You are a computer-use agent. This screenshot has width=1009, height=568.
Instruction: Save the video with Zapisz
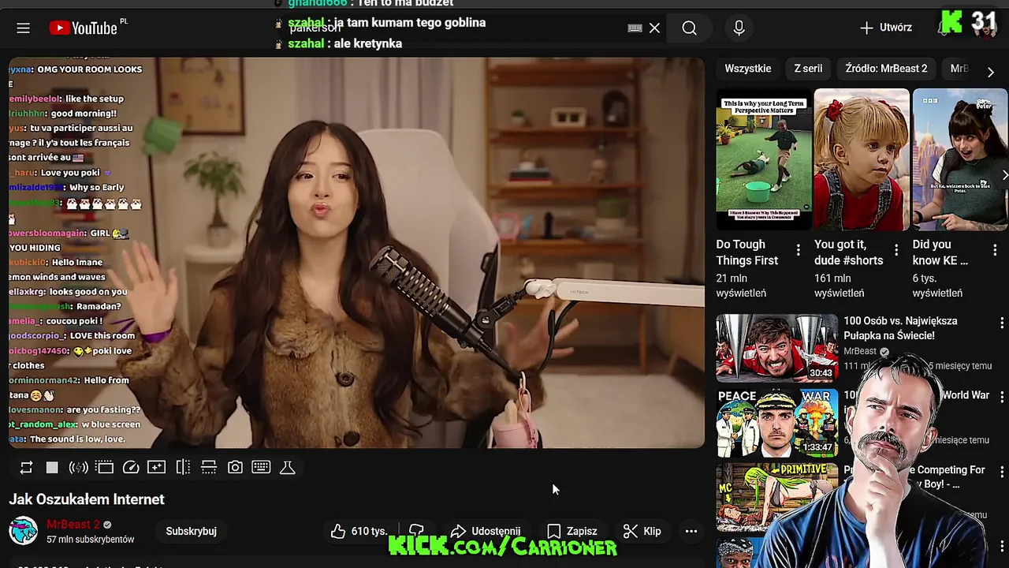click(572, 531)
